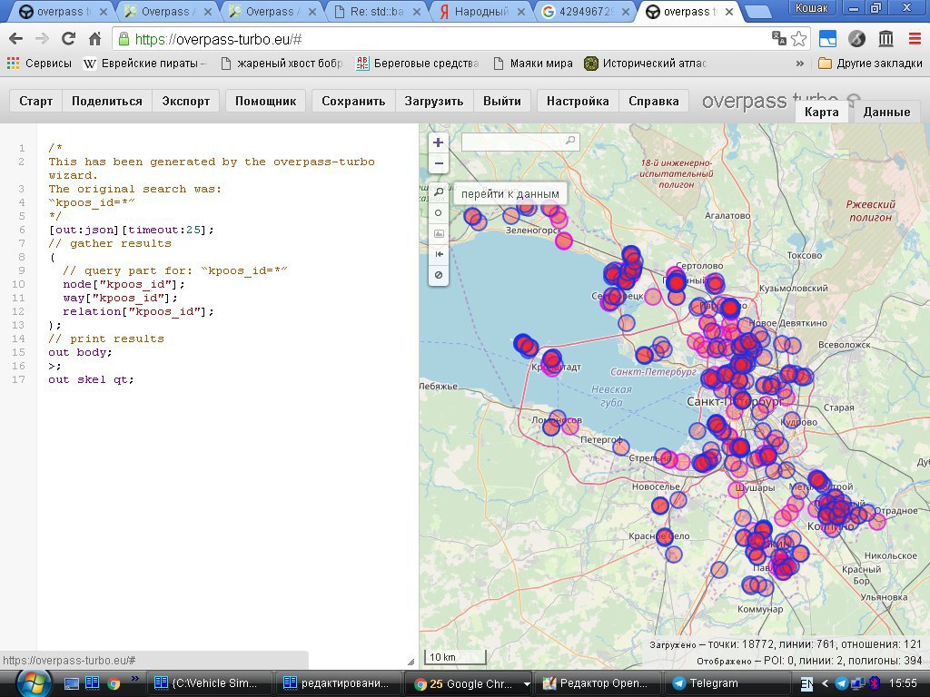Open the Экспорт dialog
930x697 pixels.
[x=185, y=101]
